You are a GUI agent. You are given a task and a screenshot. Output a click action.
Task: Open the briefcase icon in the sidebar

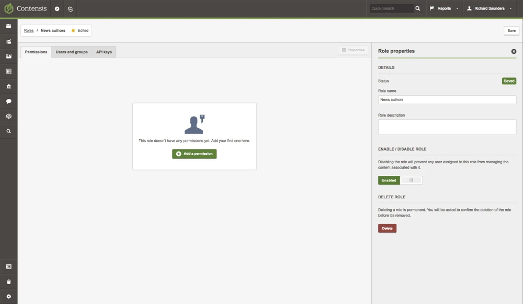8,26
